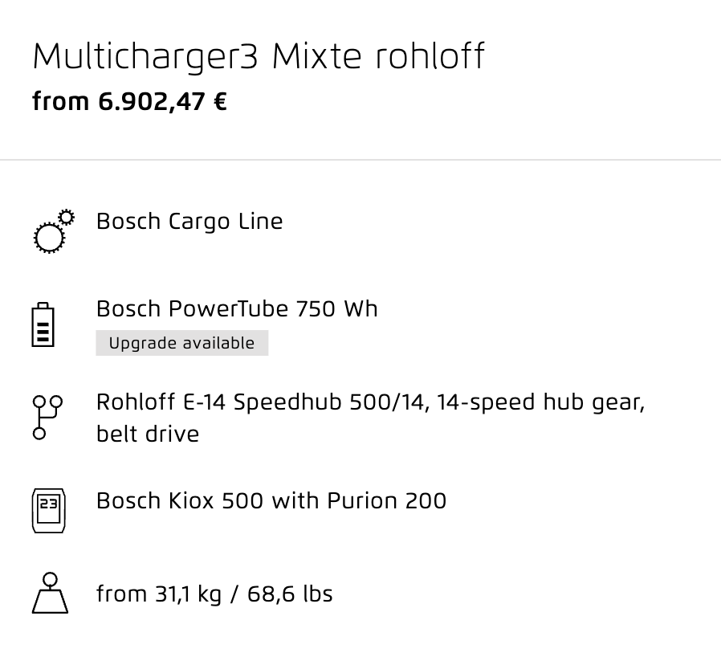
Task: Click the 23 digits inside display icon
Action: 49,504
